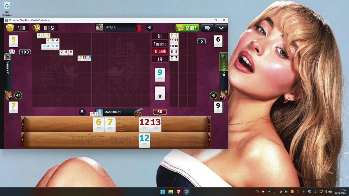Open the NVIDIA tray icon
Viewport: 349px width, 196px height.
269,192
